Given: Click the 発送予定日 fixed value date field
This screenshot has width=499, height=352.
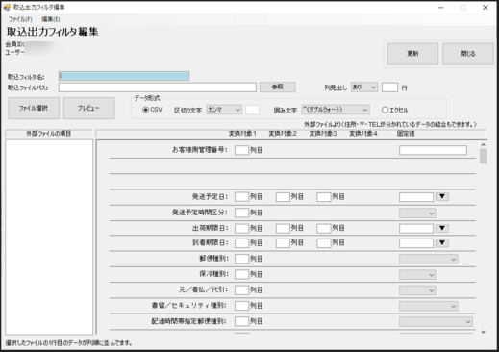Looking at the screenshot, I should (x=416, y=197).
